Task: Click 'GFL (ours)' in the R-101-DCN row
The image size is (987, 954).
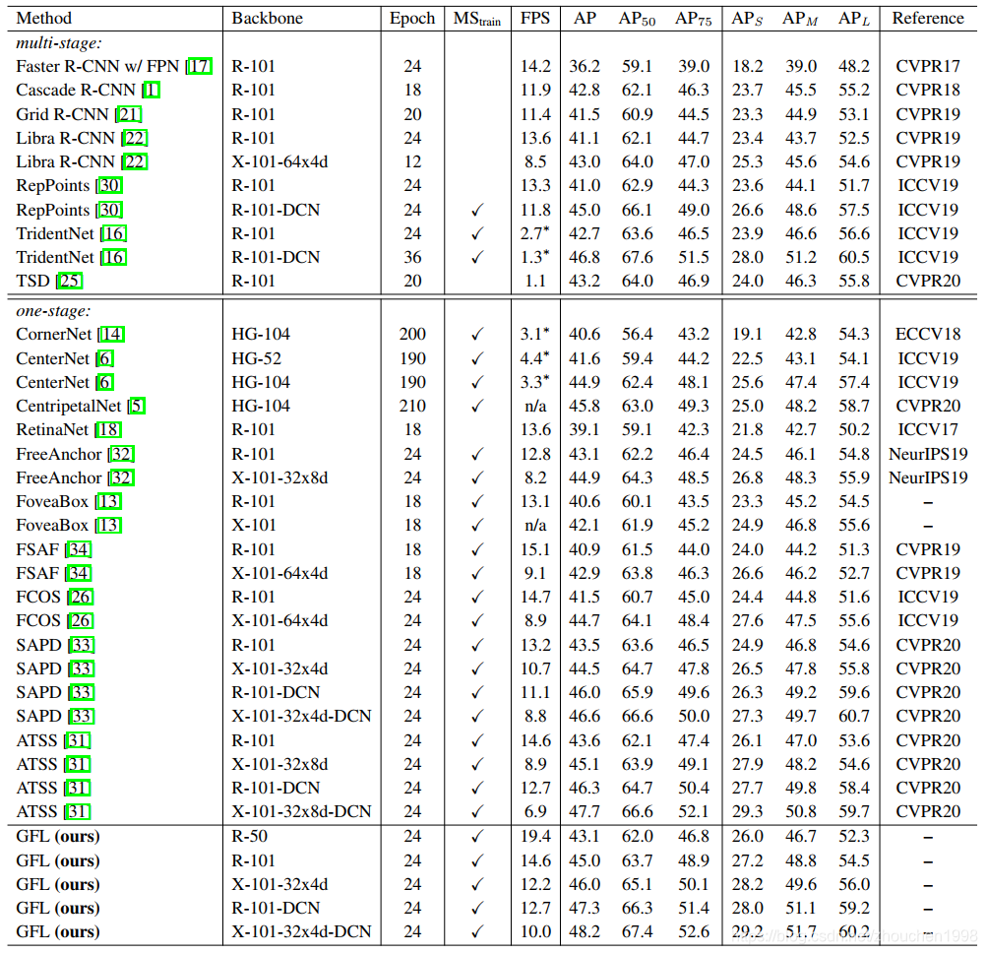Action: pos(58,908)
